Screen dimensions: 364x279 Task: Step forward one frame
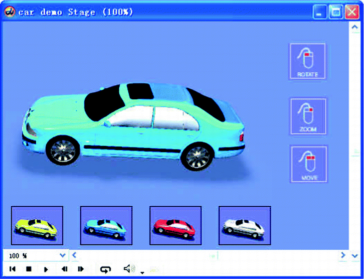click(81, 269)
